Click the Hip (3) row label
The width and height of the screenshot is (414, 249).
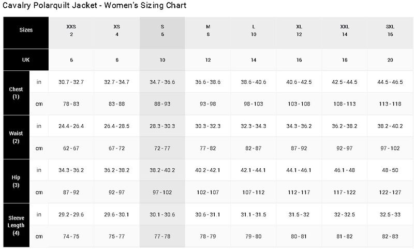click(16, 181)
